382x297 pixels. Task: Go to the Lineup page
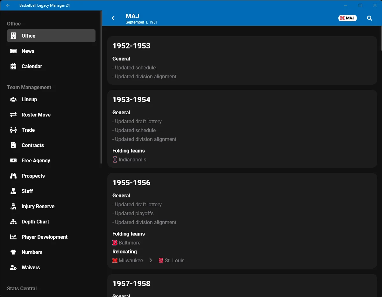pyautogui.click(x=51, y=99)
